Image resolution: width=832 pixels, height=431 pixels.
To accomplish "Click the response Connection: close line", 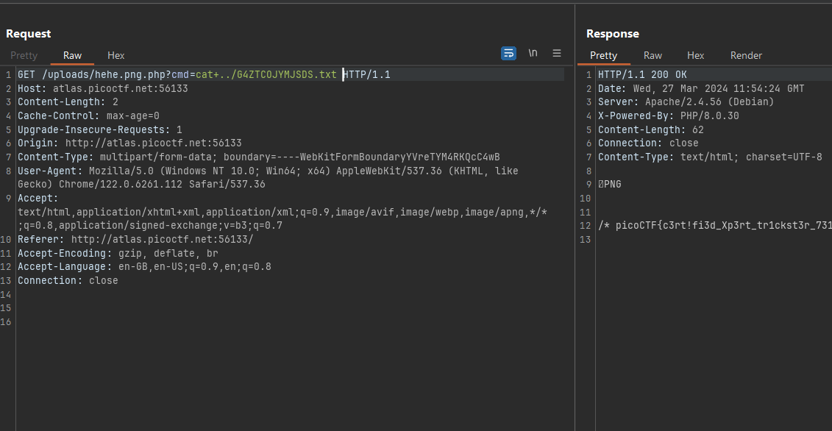I will point(648,143).
